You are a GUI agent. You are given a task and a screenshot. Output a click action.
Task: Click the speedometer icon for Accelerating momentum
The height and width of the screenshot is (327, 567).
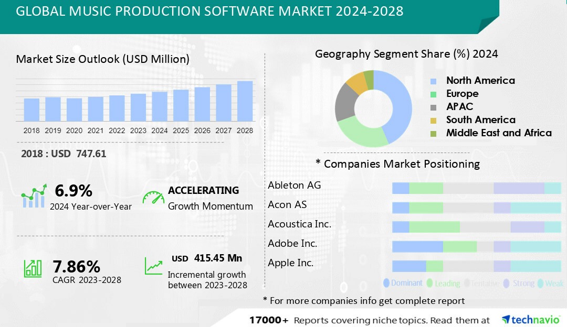coord(153,198)
